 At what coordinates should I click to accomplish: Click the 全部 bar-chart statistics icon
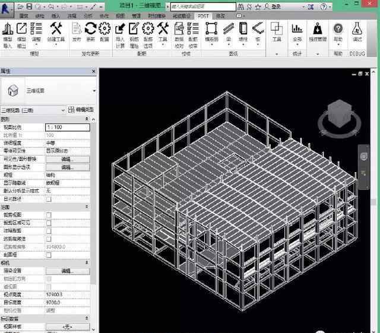(x=297, y=28)
